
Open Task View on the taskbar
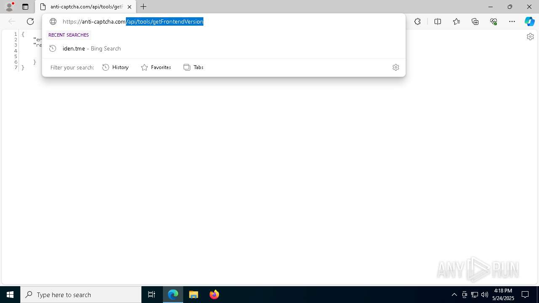[x=152, y=295]
